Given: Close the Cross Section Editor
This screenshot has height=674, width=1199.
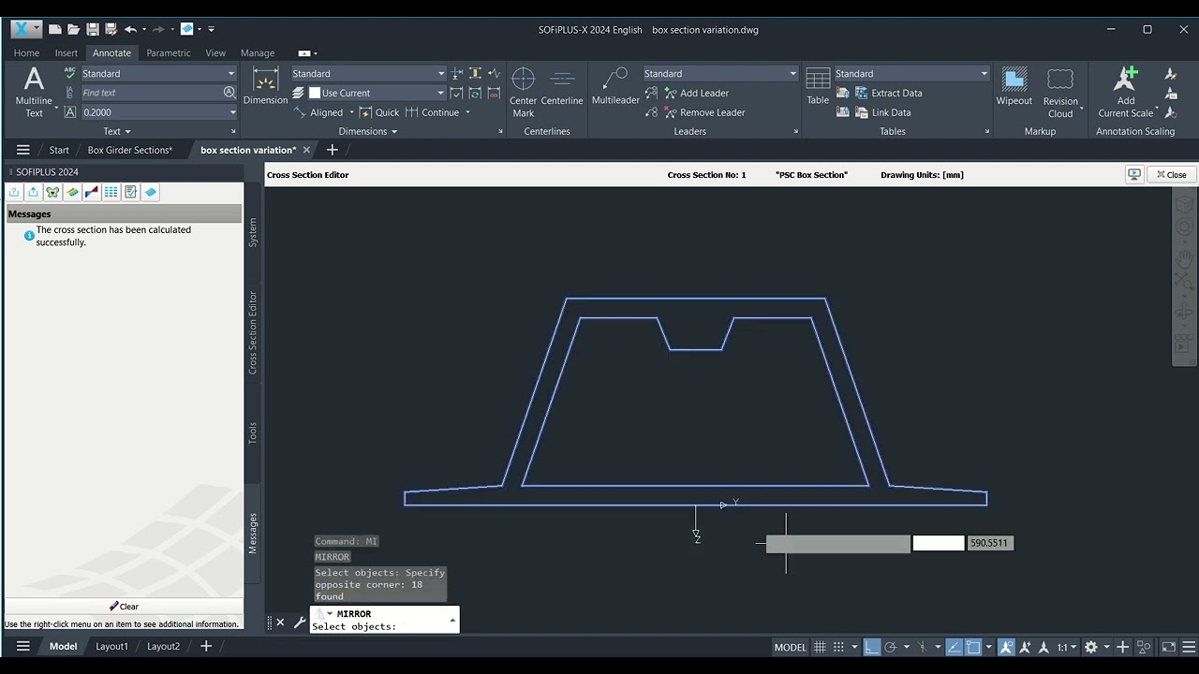Looking at the screenshot, I should [x=1171, y=174].
